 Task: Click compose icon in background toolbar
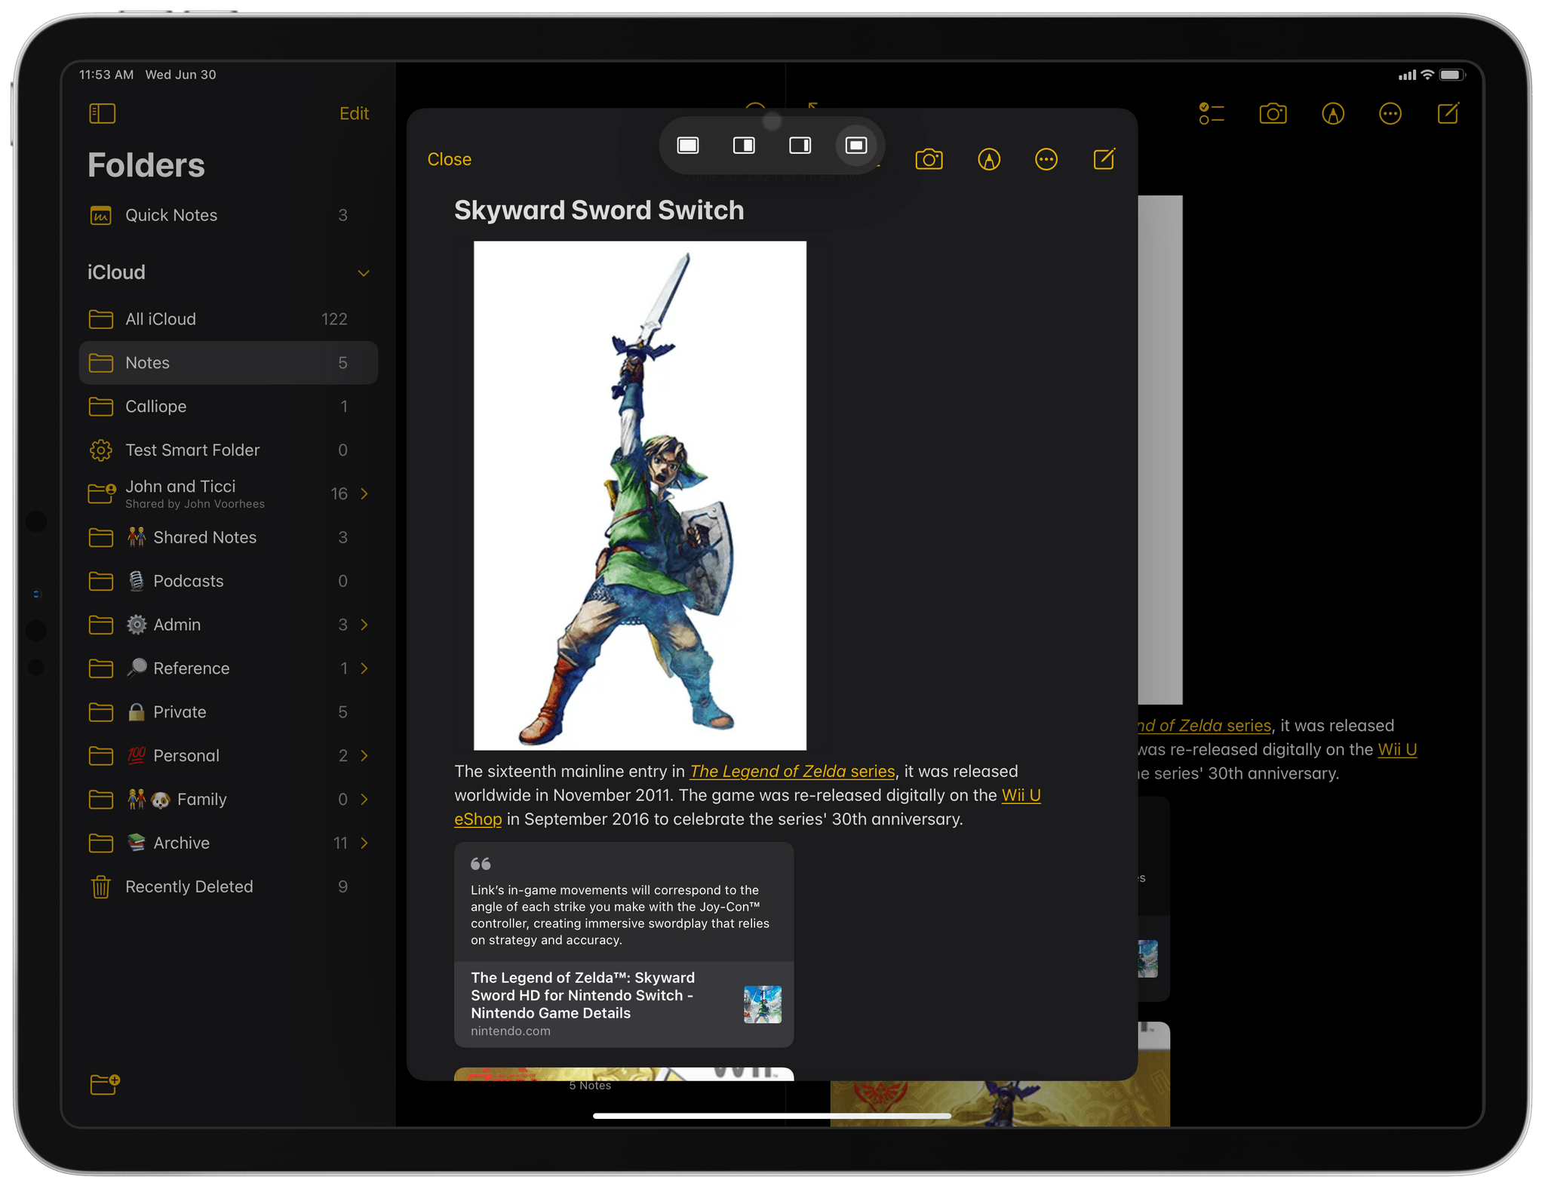(1448, 113)
